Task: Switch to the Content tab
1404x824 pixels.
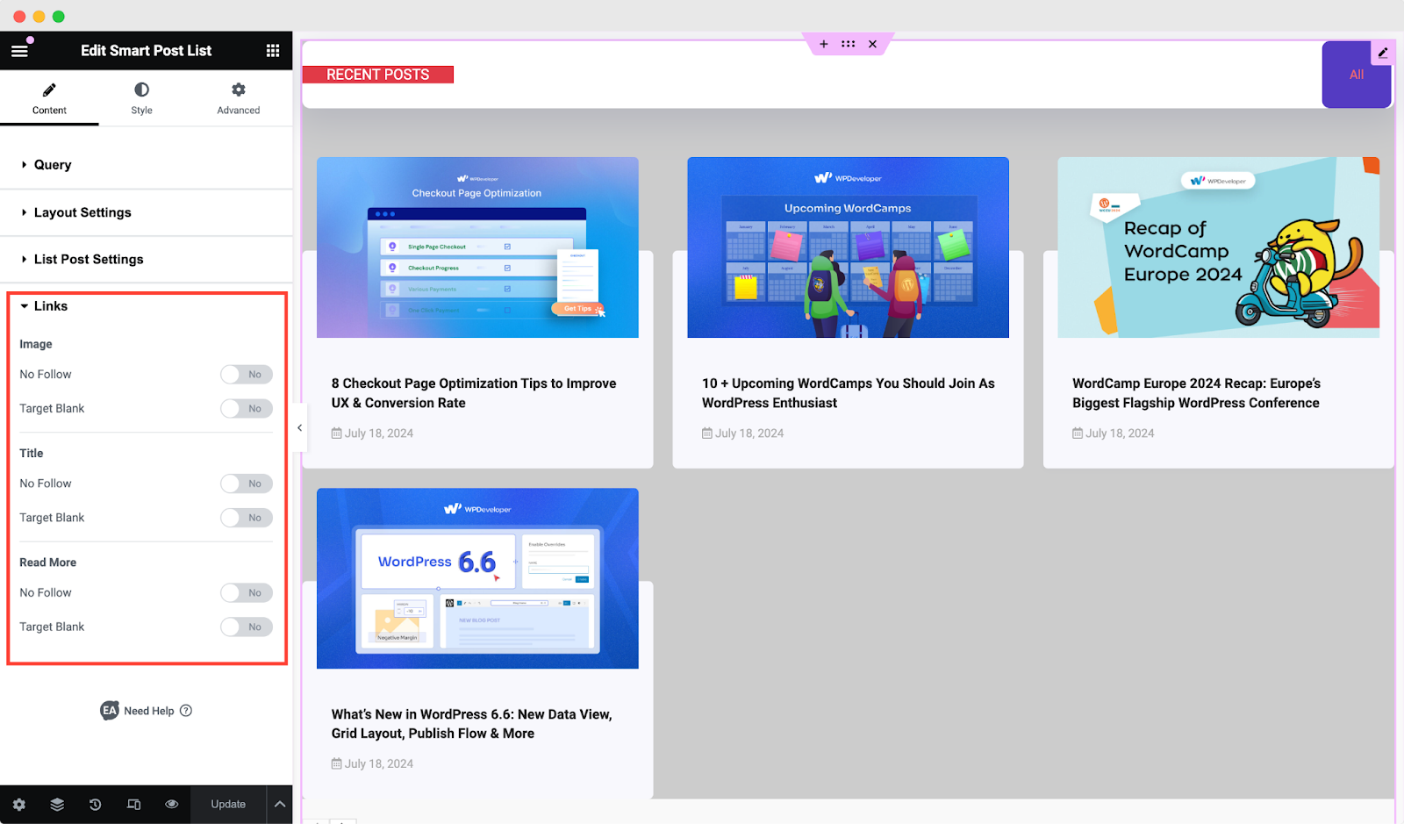Action: 49,98
